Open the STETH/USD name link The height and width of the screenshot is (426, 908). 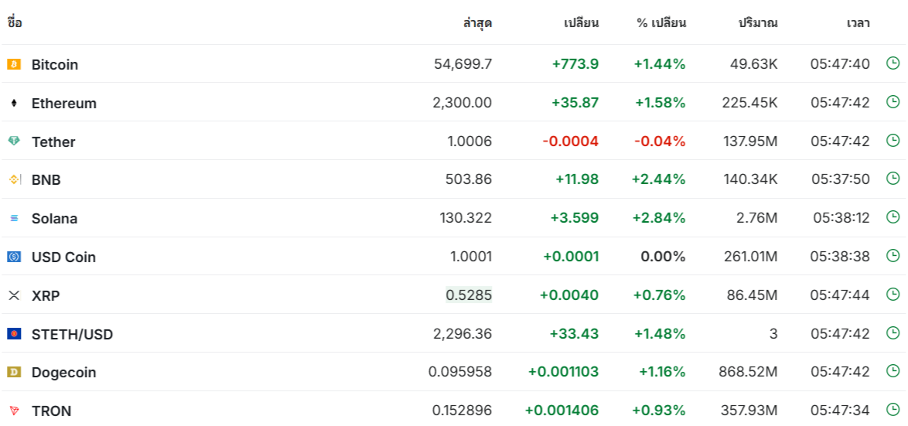(73, 334)
